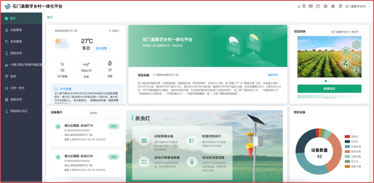The width and height of the screenshot is (374, 183).
Task: Click the home icon in top toolbar
Action: tap(333, 6)
